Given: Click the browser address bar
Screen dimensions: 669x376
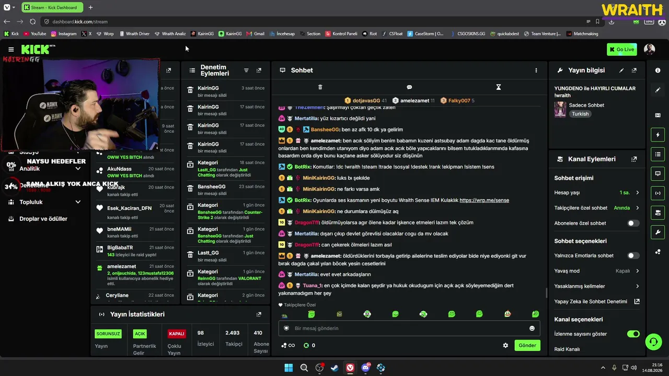Looking at the screenshot, I should (x=314, y=21).
